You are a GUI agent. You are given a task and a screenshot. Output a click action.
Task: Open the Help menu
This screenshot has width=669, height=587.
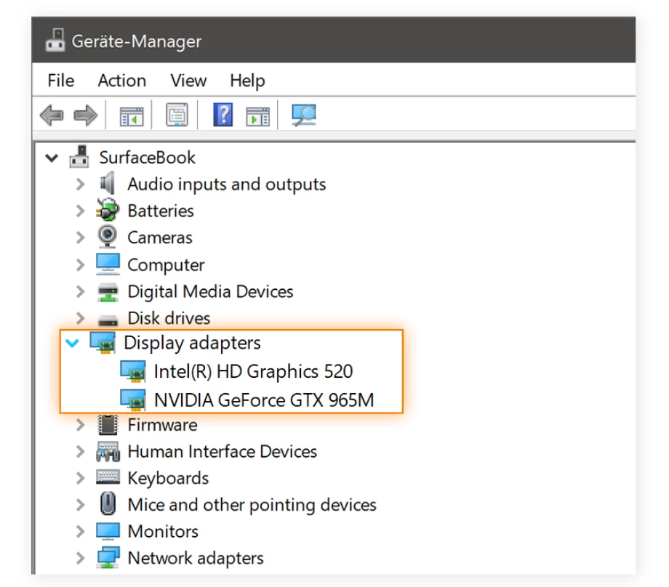[247, 81]
